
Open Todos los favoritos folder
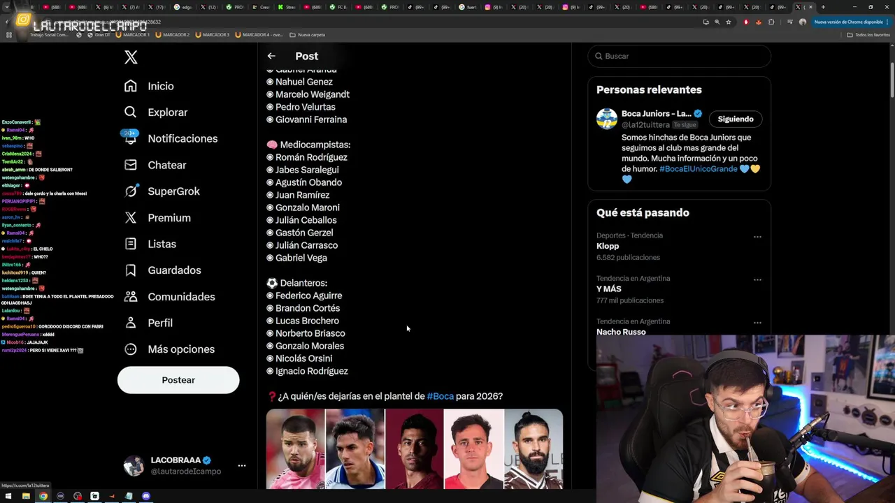click(868, 34)
